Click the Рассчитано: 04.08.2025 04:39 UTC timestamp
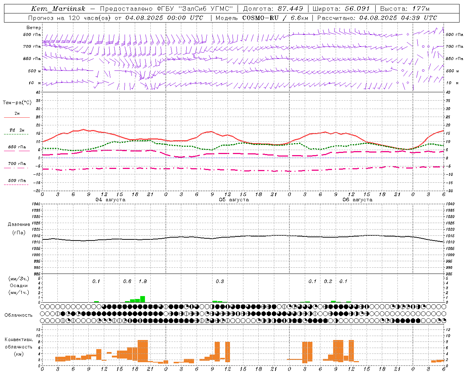The width and height of the screenshot is (465, 372). tap(377, 18)
